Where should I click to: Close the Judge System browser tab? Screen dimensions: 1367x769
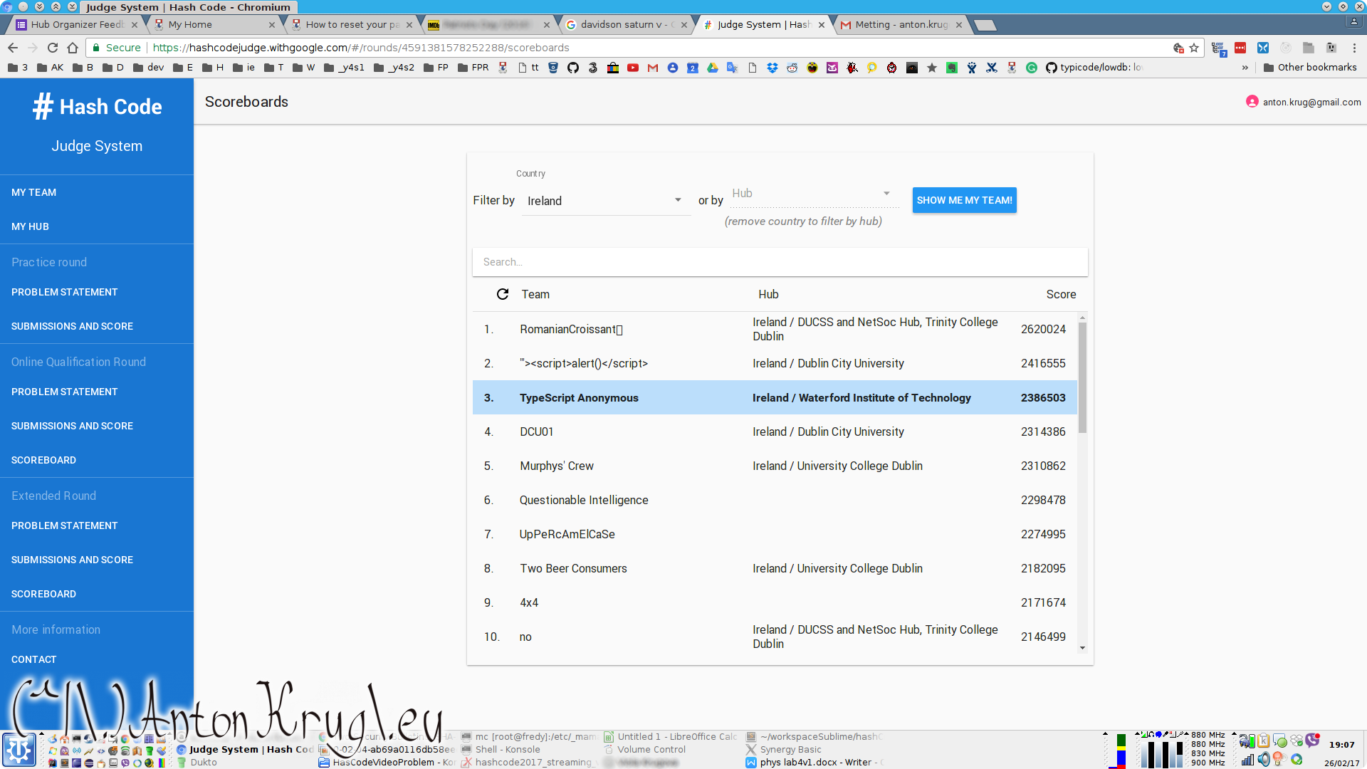coord(822,25)
